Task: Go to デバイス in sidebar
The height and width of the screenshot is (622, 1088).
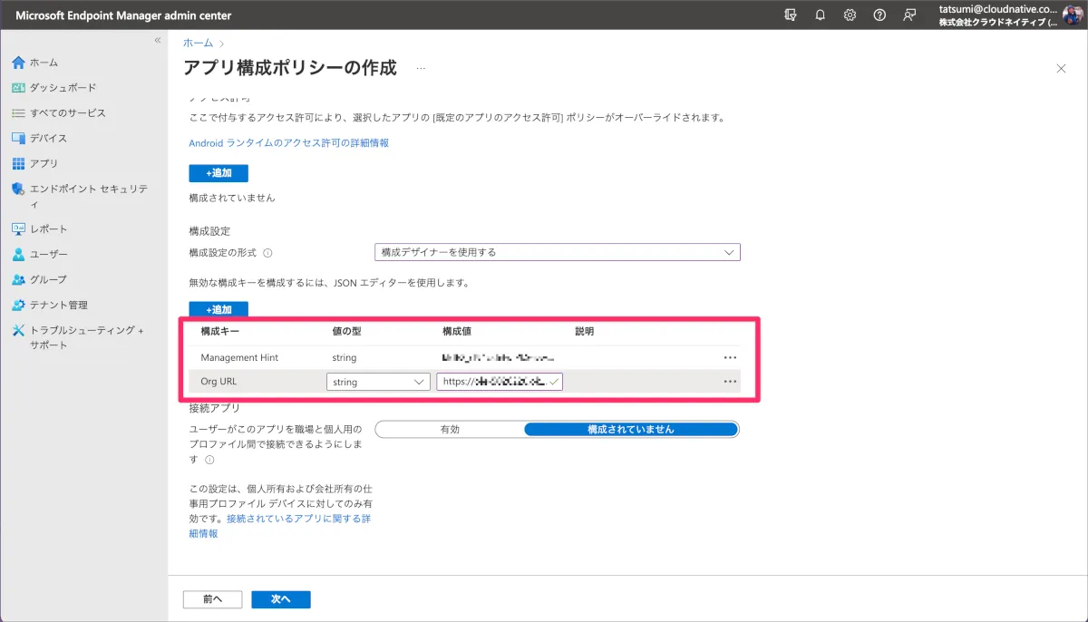Action: pos(48,138)
